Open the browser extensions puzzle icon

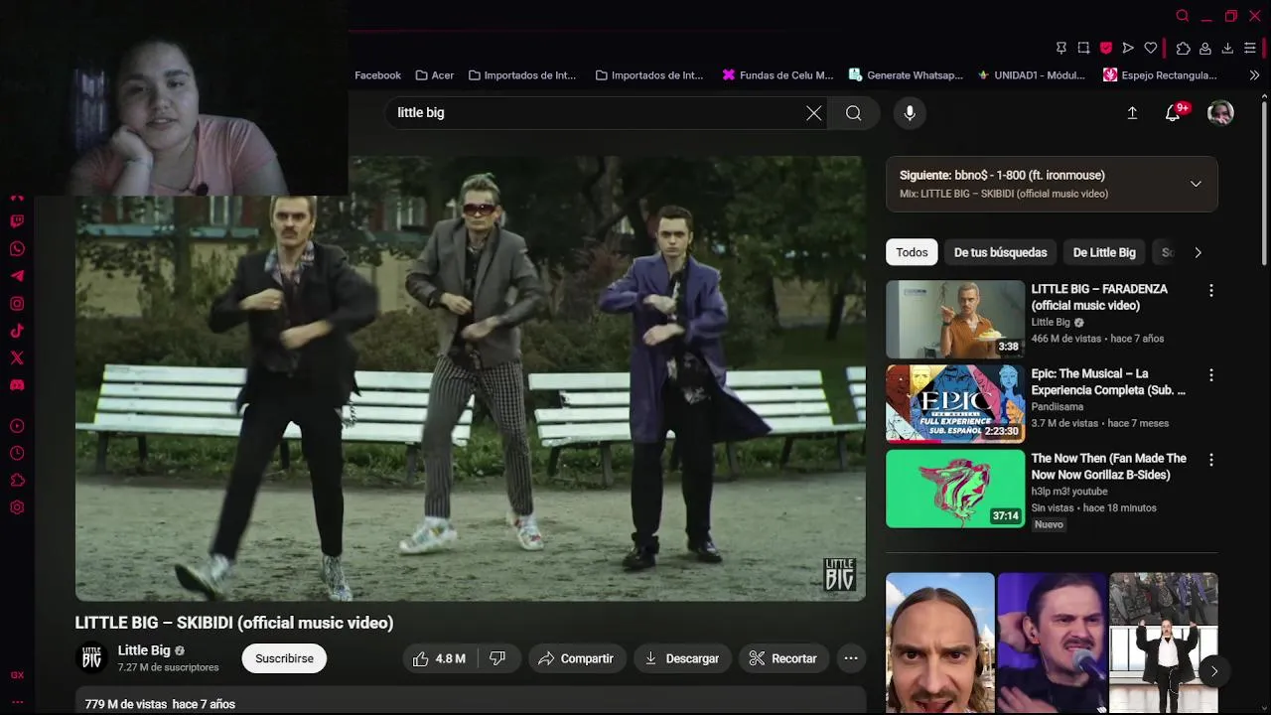(x=1183, y=48)
